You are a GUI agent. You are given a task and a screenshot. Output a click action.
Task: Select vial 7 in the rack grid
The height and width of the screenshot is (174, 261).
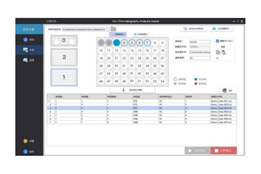click(x=147, y=43)
